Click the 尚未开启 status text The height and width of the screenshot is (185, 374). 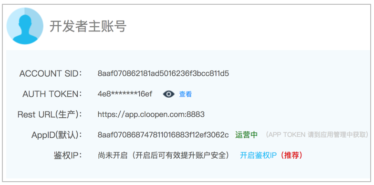pos(113,155)
